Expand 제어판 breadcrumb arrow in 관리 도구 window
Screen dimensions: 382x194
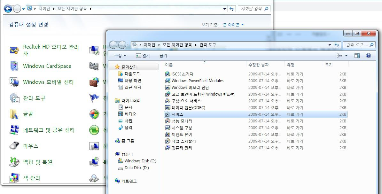point(159,45)
